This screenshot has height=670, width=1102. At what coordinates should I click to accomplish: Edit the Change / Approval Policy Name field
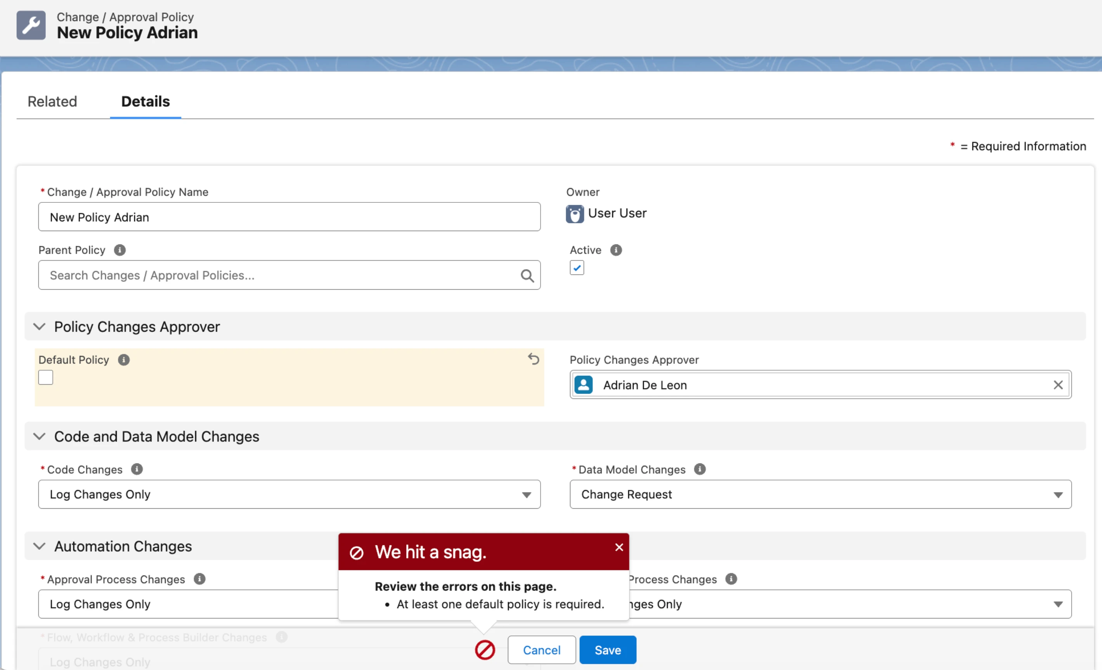coord(289,217)
